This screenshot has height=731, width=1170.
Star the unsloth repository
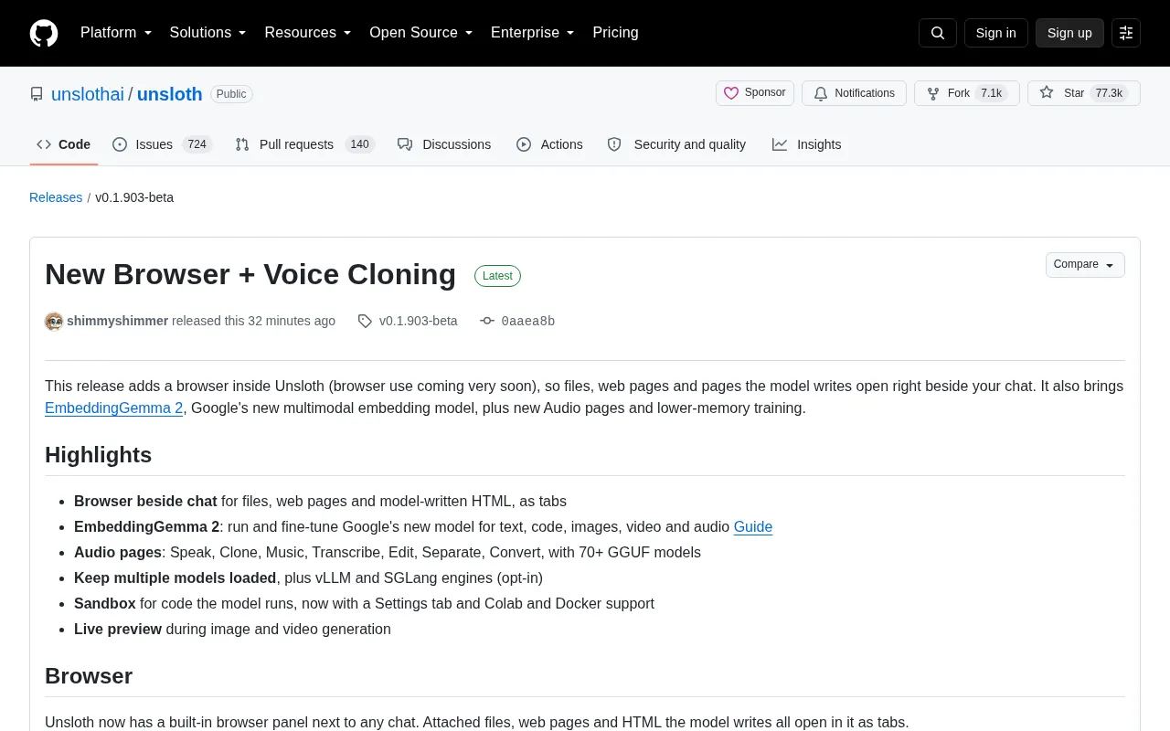(1083, 93)
